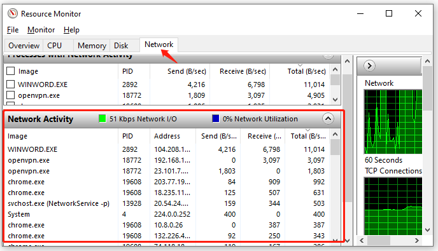Sort processes by Total (B/sec) column
This screenshot has height=251, width=438.
click(300, 71)
